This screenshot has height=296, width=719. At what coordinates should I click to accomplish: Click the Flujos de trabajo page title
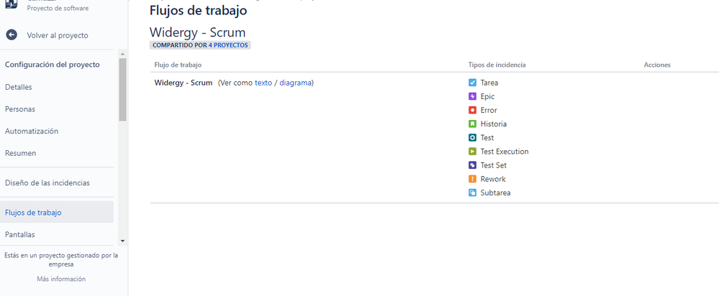click(198, 10)
